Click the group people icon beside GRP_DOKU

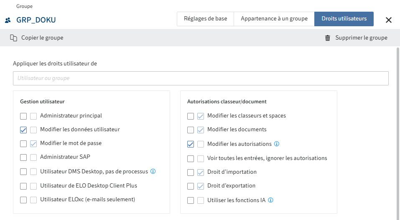pos(8,20)
